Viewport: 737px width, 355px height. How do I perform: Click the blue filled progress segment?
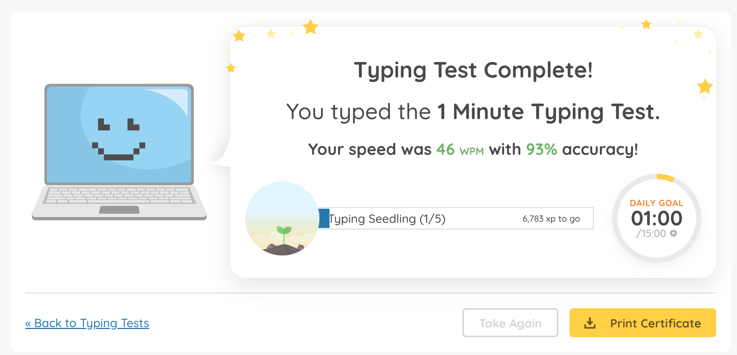[324, 218]
